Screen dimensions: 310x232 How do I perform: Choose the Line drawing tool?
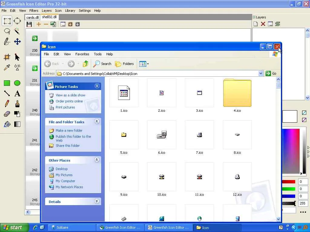click(x=7, y=93)
